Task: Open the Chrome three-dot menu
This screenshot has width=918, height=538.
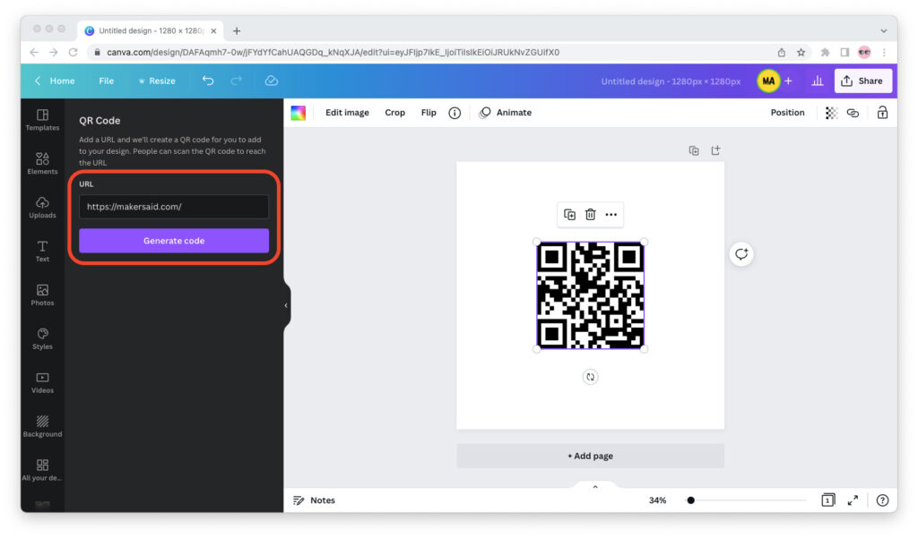Action: [x=884, y=52]
